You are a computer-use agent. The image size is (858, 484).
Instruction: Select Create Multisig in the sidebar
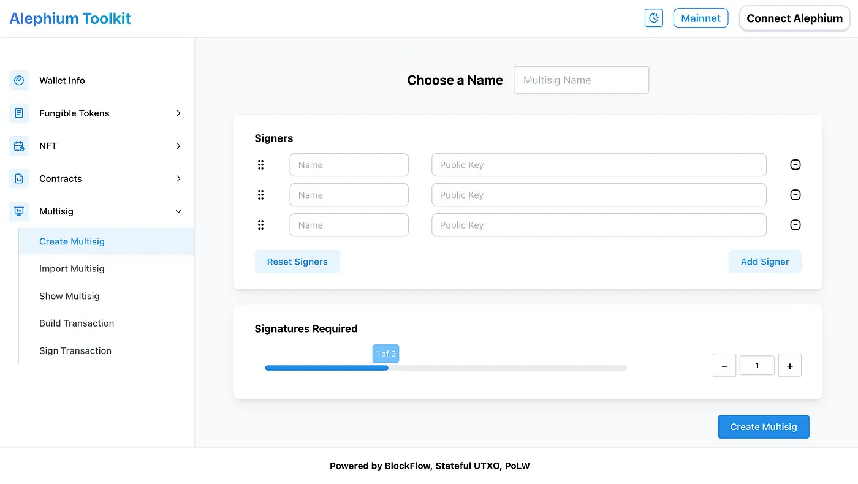coord(107,241)
